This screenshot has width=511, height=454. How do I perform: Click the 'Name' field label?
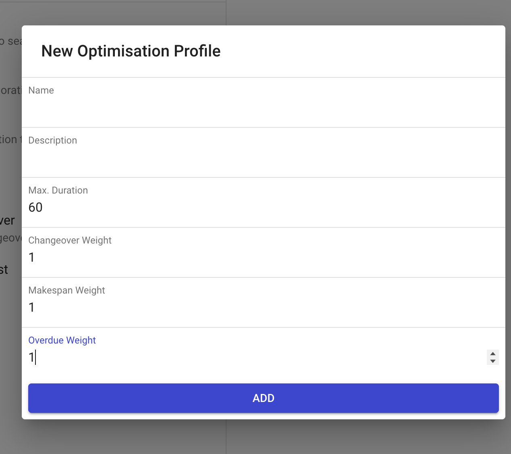pyautogui.click(x=41, y=90)
